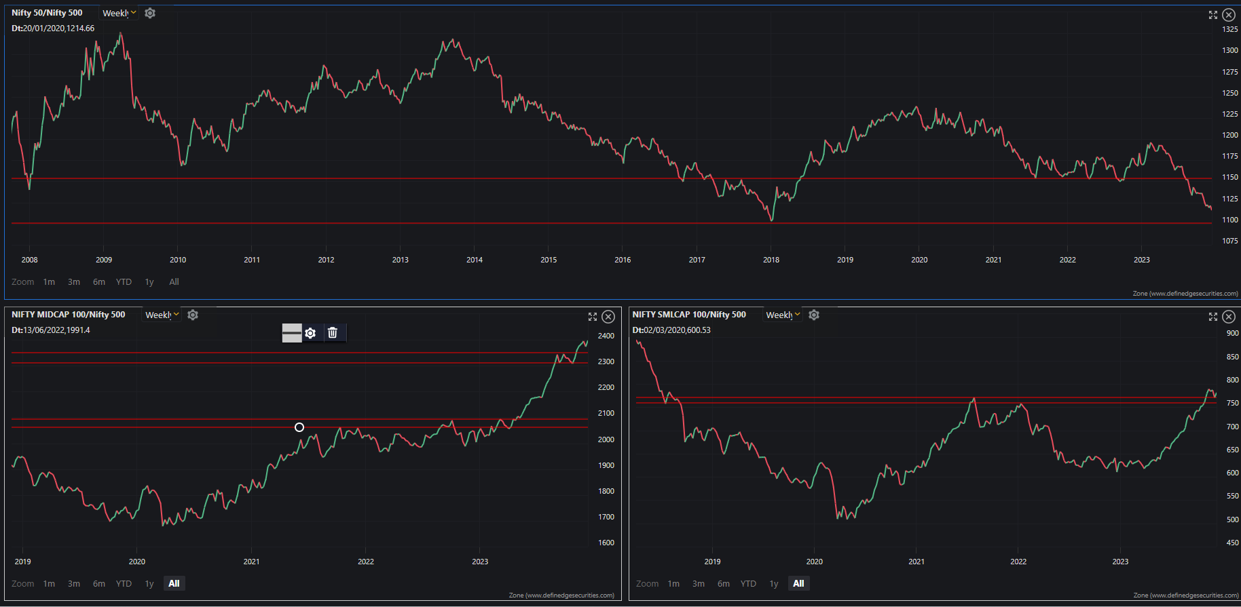
Task: Set Nifty 50 chart zoom to All
Action: pyautogui.click(x=174, y=282)
